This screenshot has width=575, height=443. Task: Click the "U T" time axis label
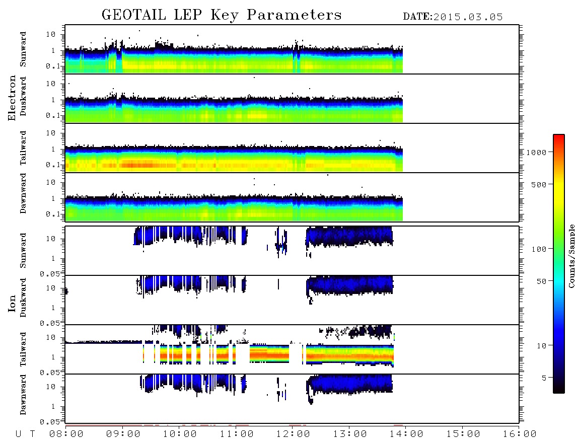[x=25, y=434]
